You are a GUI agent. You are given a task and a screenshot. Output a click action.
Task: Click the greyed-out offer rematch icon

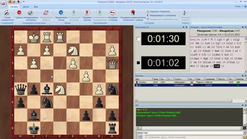tap(46, 13)
